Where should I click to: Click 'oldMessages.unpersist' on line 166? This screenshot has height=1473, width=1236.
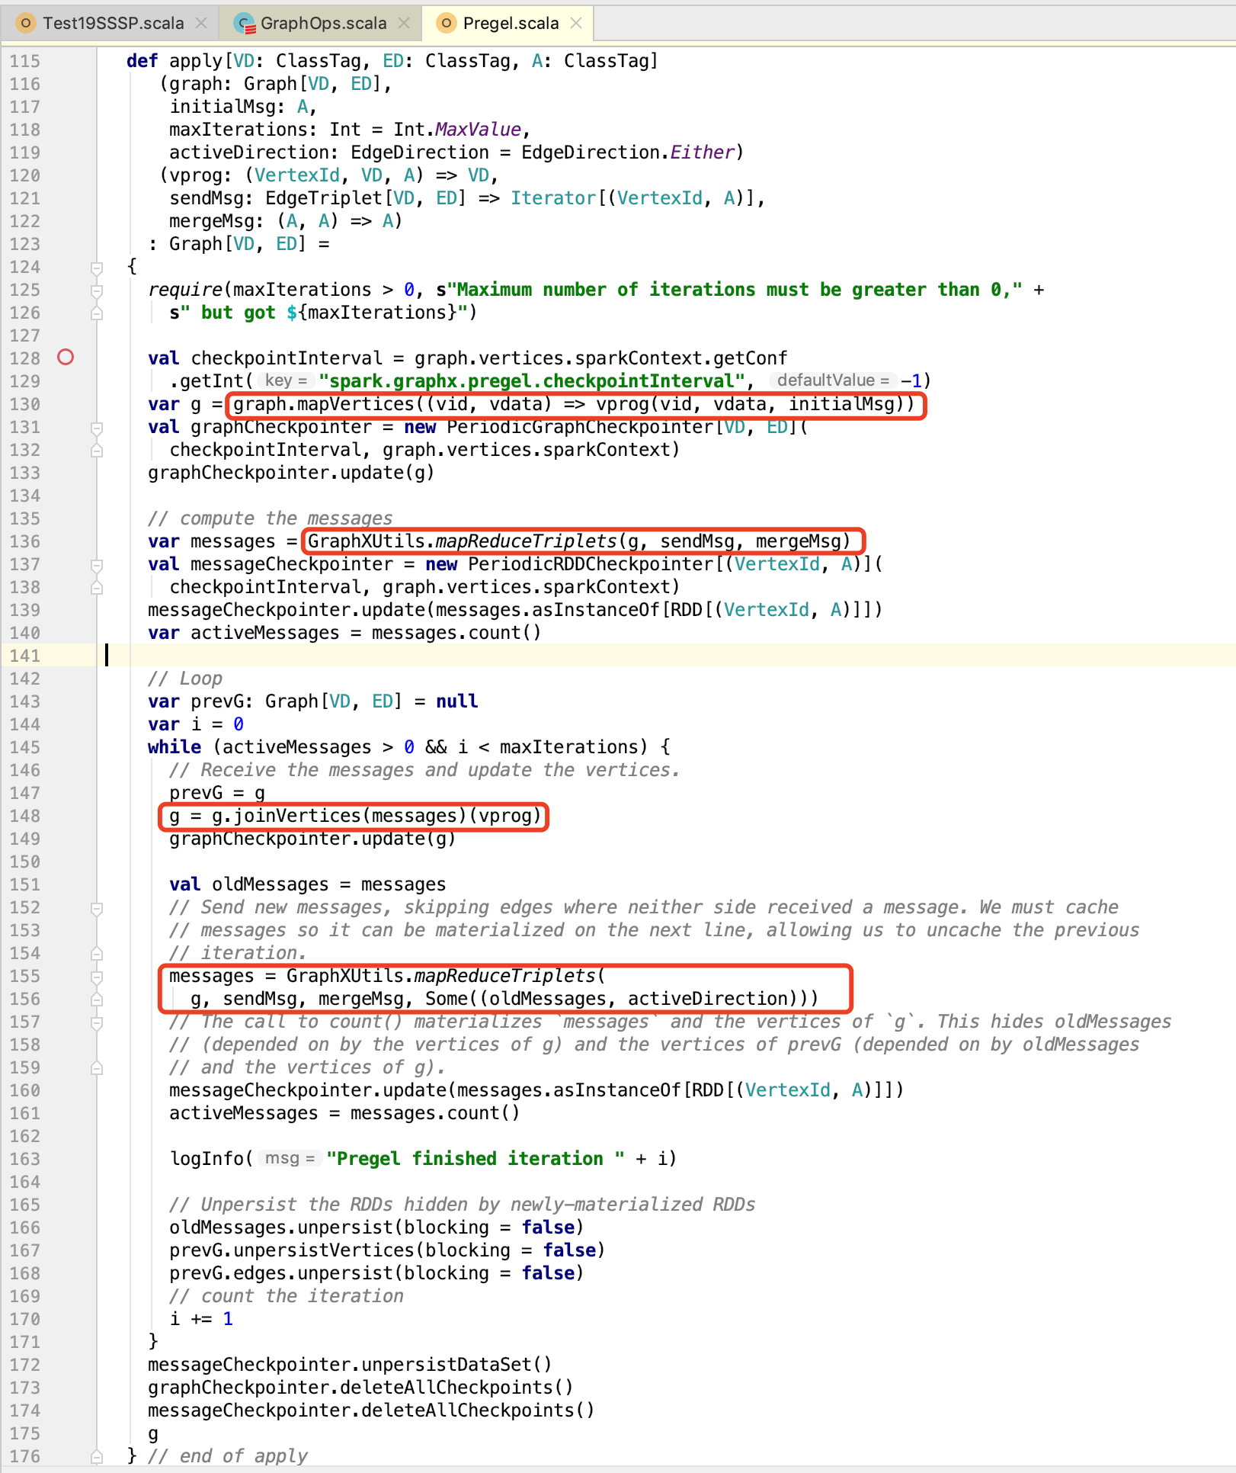(x=281, y=1227)
